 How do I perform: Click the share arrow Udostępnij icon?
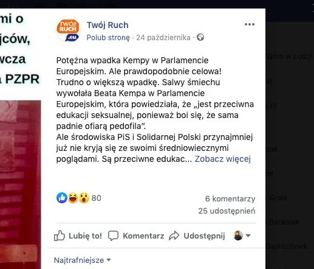click(174, 236)
